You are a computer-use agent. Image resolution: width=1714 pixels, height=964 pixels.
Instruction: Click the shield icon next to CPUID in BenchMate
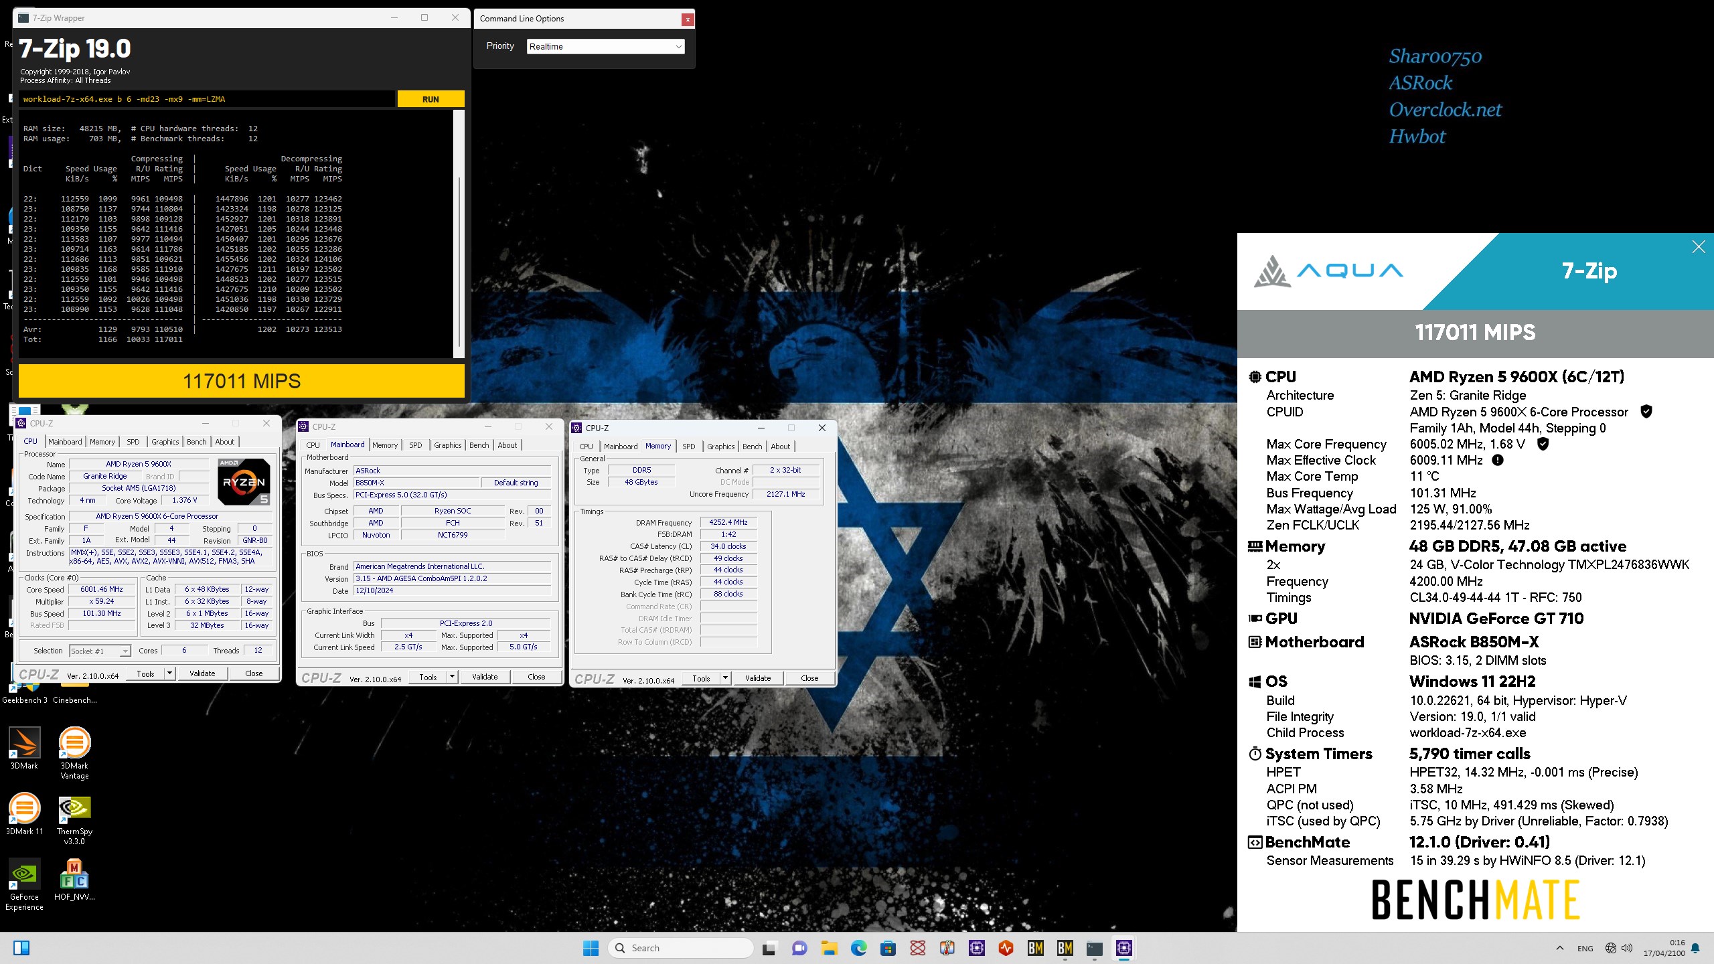click(x=1646, y=411)
